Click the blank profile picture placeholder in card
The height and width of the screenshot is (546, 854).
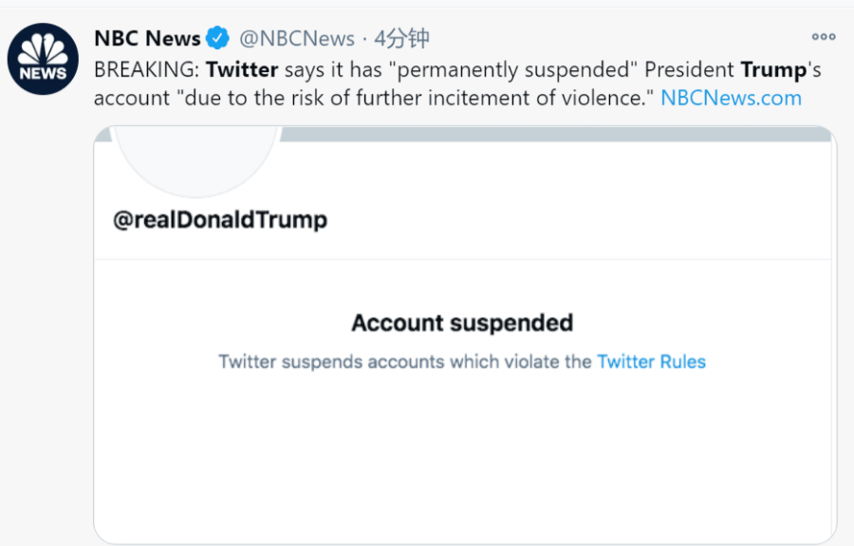point(195,161)
